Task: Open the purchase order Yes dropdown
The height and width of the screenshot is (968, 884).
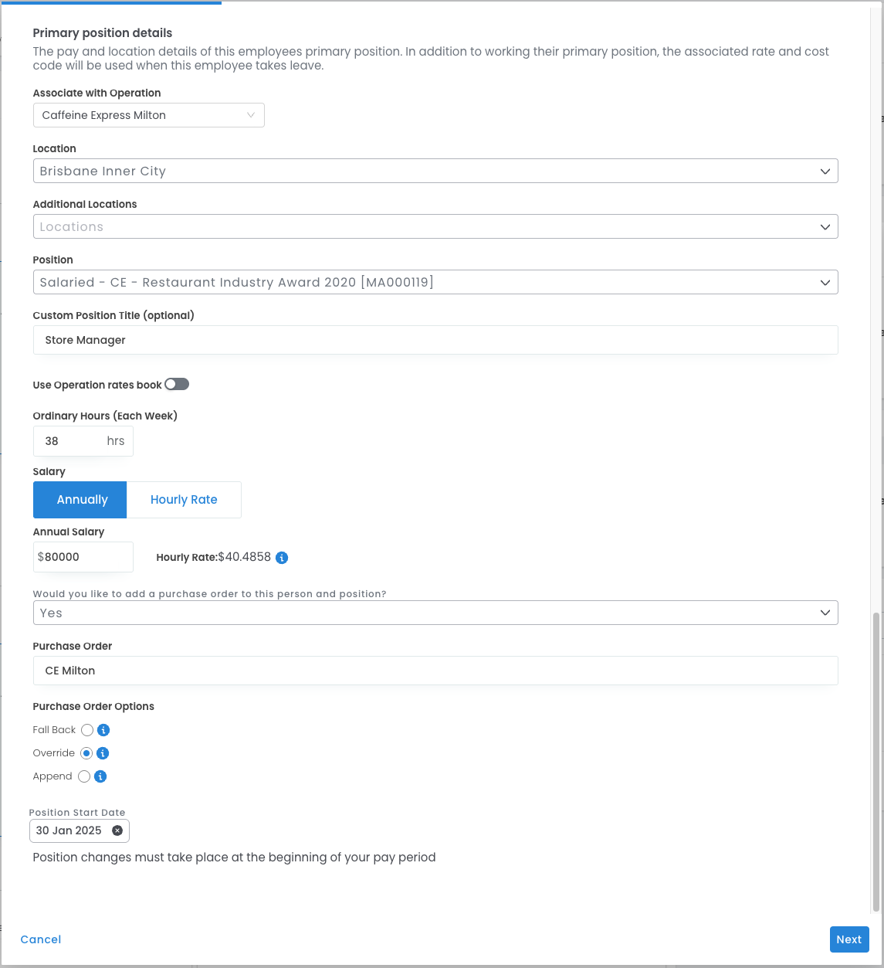Action: click(435, 613)
